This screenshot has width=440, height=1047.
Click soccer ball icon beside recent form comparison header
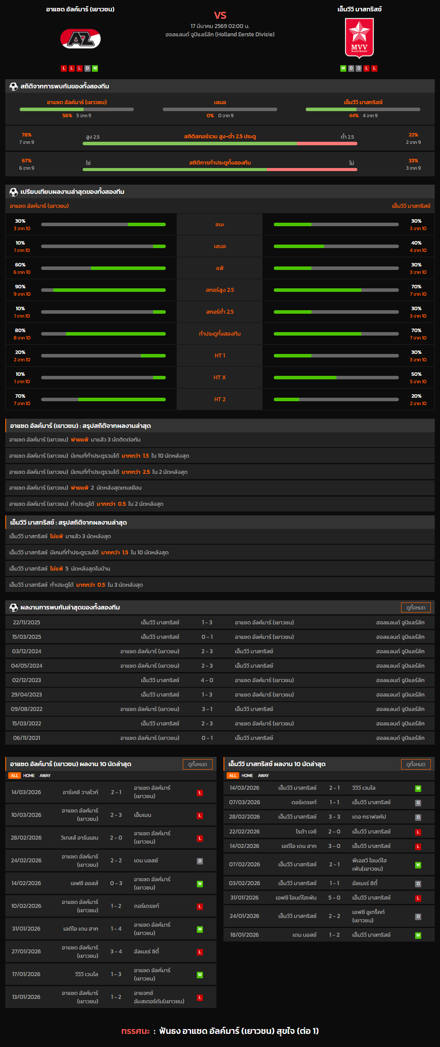[14, 192]
